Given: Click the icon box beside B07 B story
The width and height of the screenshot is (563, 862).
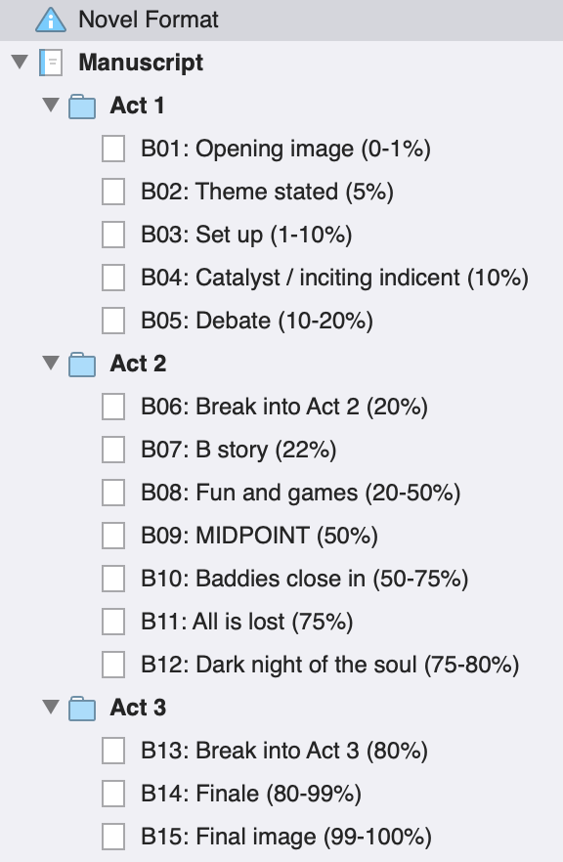Looking at the screenshot, I should coord(113,450).
